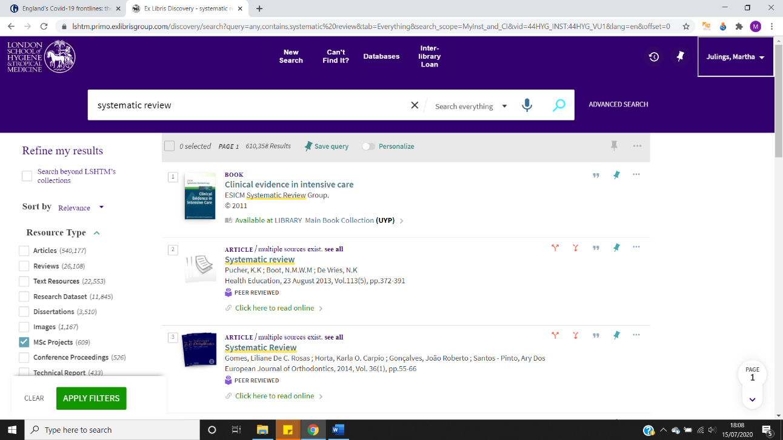This screenshot has width=783, height=440.
Task: Collapse the Resource Type section
Action: pyautogui.click(x=96, y=233)
